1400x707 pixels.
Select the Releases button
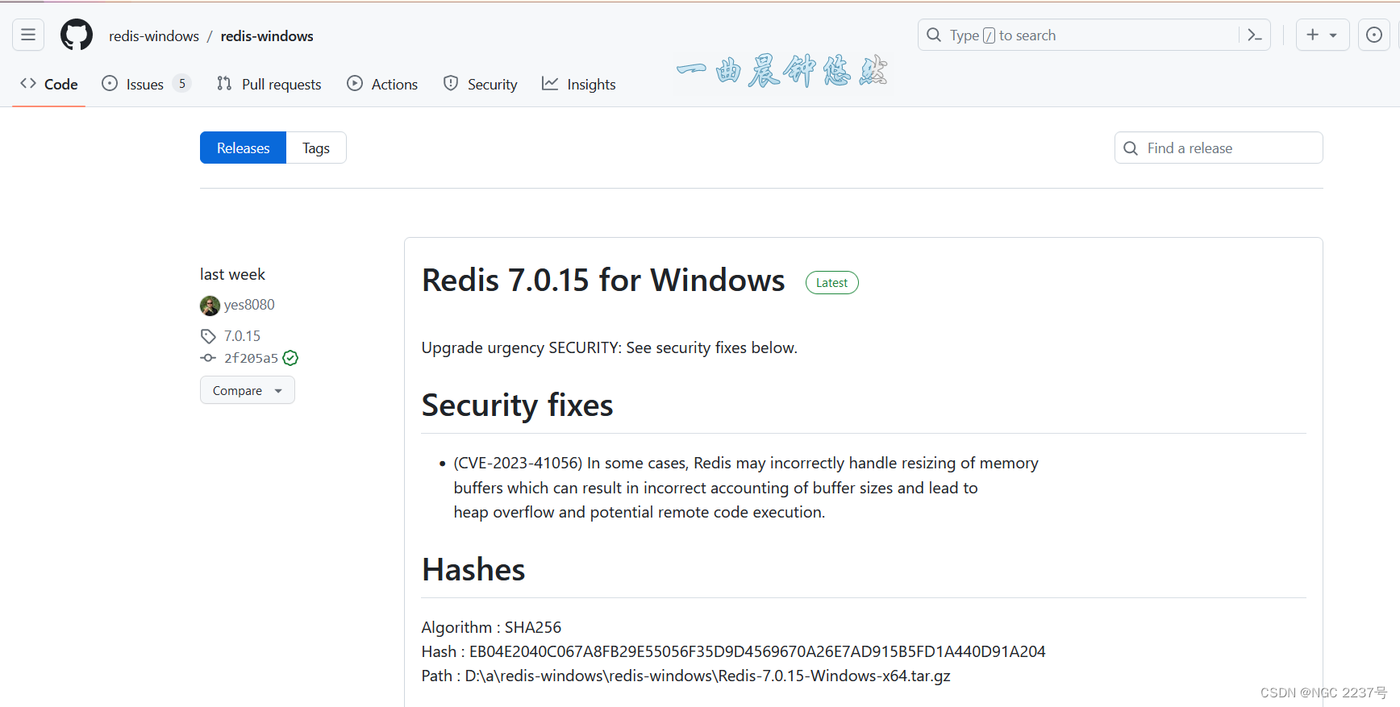243,148
